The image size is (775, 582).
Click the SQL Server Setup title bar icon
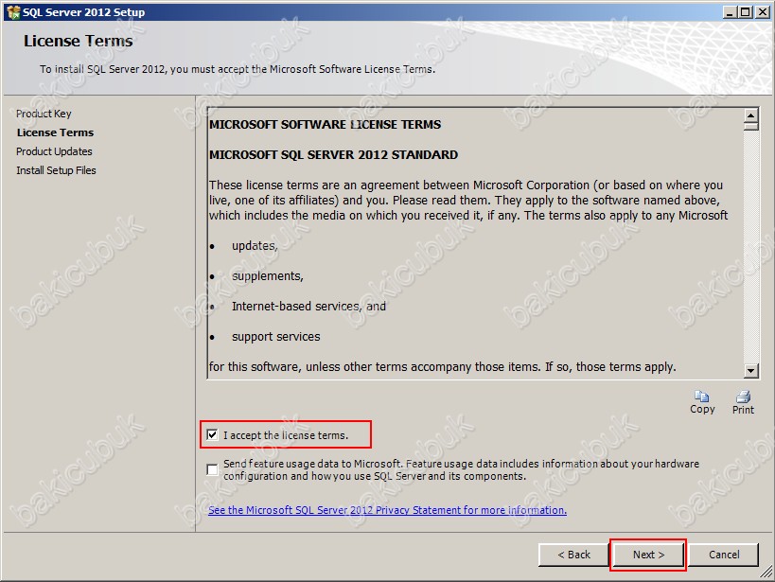13,12
